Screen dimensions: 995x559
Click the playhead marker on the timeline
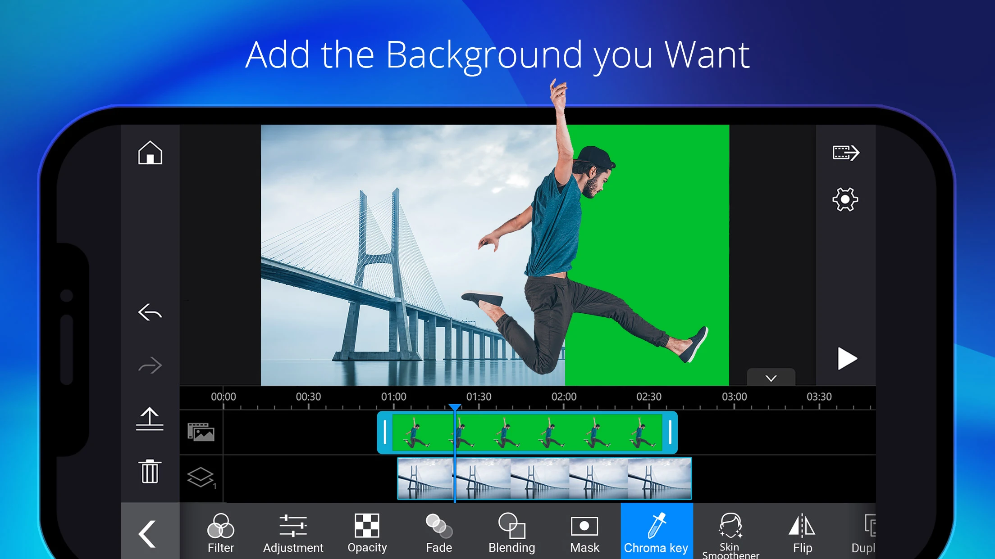[455, 407]
